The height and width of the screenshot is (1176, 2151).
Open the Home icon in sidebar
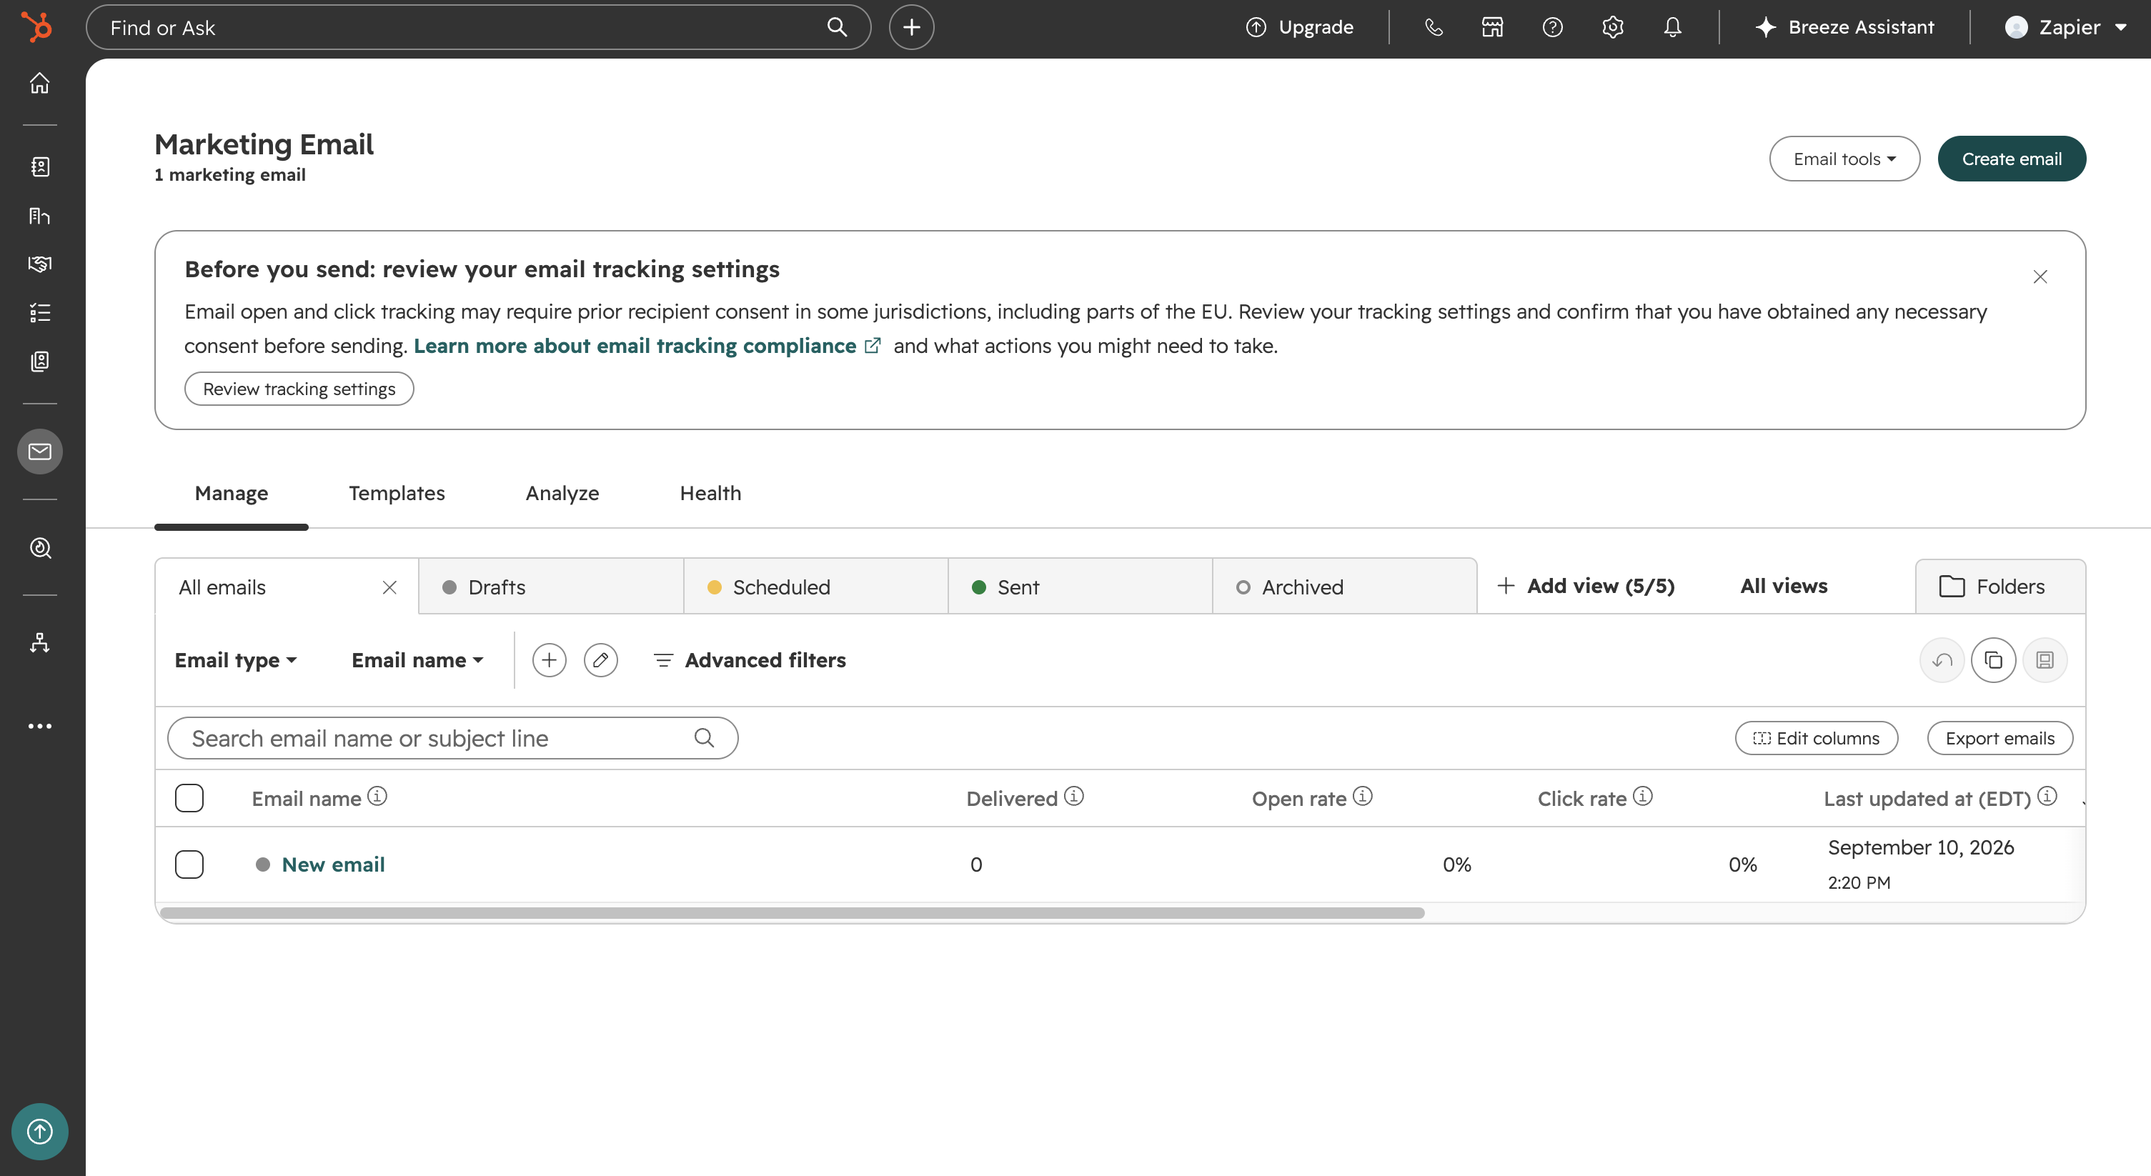click(39, 83)
